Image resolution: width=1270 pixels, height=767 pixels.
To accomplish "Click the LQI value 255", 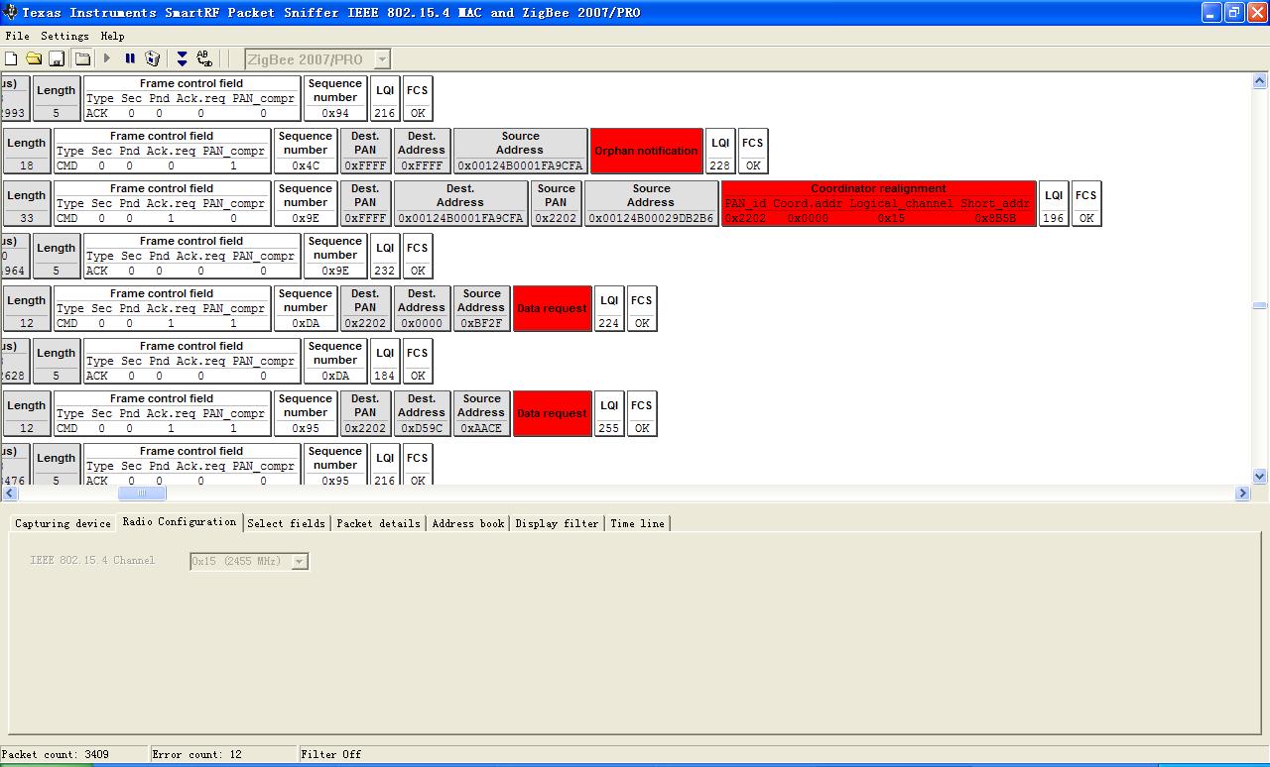I will (x=609, y=428).
